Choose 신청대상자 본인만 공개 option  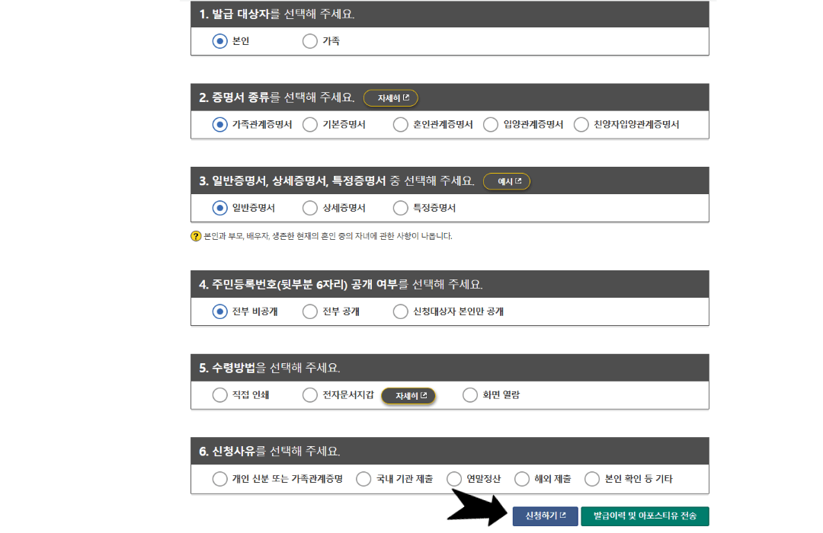tap(400, 311)
